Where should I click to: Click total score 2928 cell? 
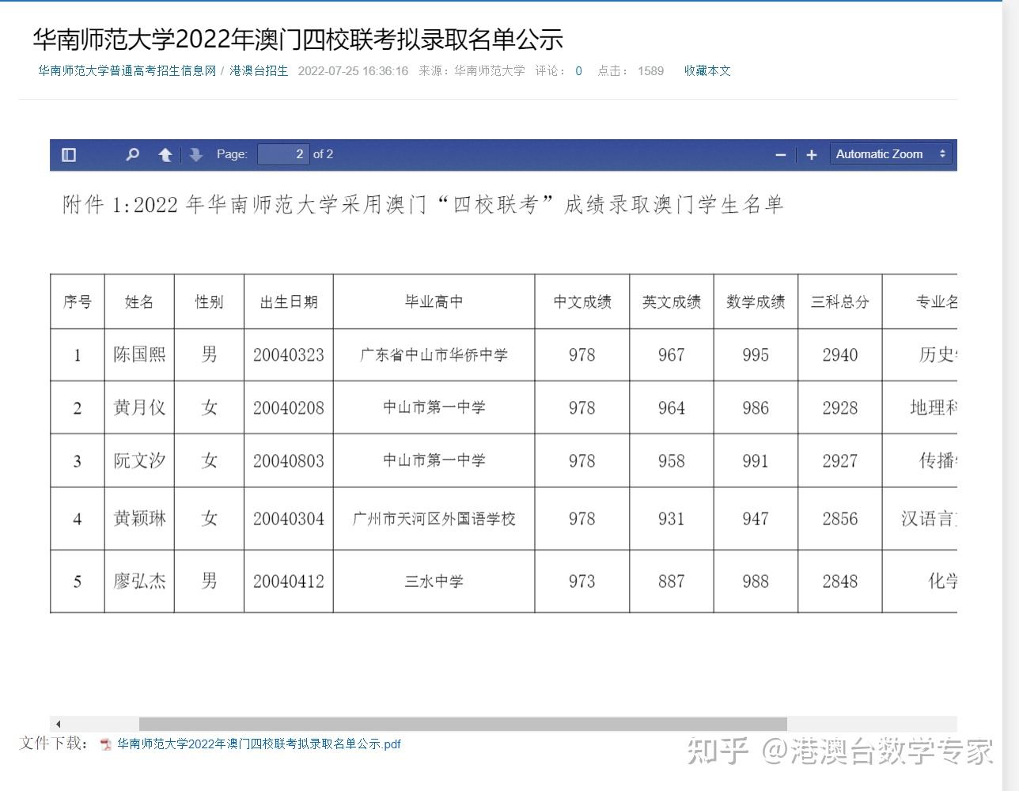click(x=840, y=408)
